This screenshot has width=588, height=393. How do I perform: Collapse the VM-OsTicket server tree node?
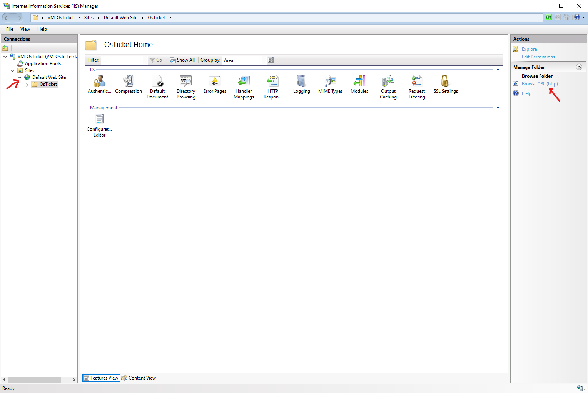pyautogui.click(x=5, y=57)
